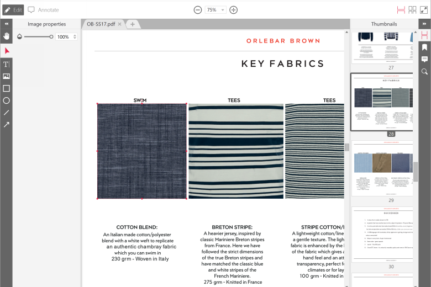The width and height of the screenshot is (431, 287).
Task: Click the opacity droplet icon
Action: pos(19,36)
